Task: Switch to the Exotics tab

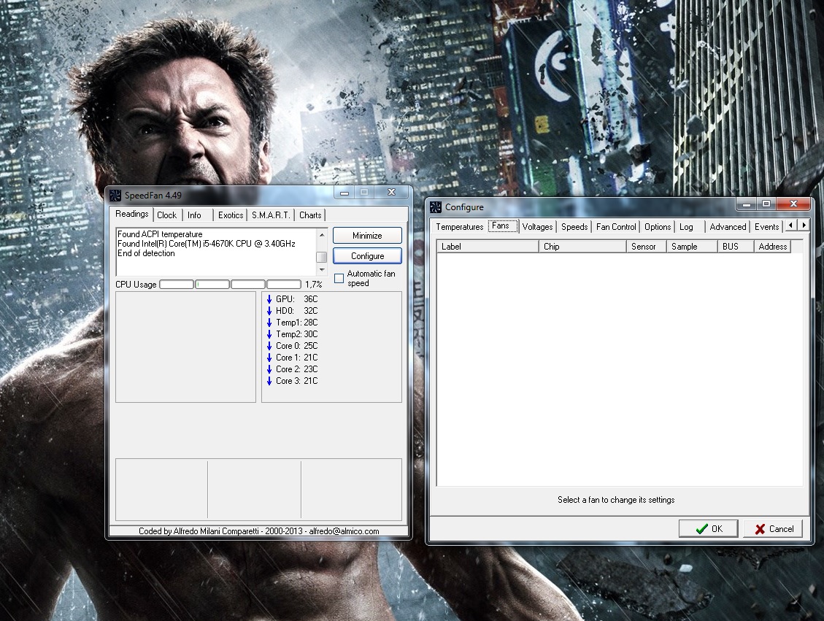Action: point(231,215)
